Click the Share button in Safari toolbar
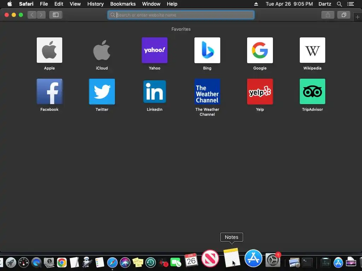This screenshot has width=362, height=271. point(328,15)
